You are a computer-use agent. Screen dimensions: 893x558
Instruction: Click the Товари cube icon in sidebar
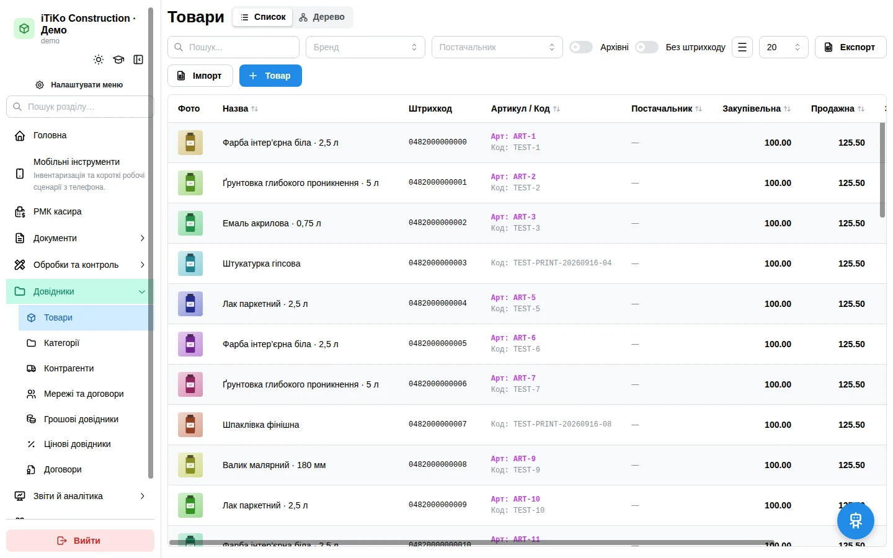pos(32,317)
